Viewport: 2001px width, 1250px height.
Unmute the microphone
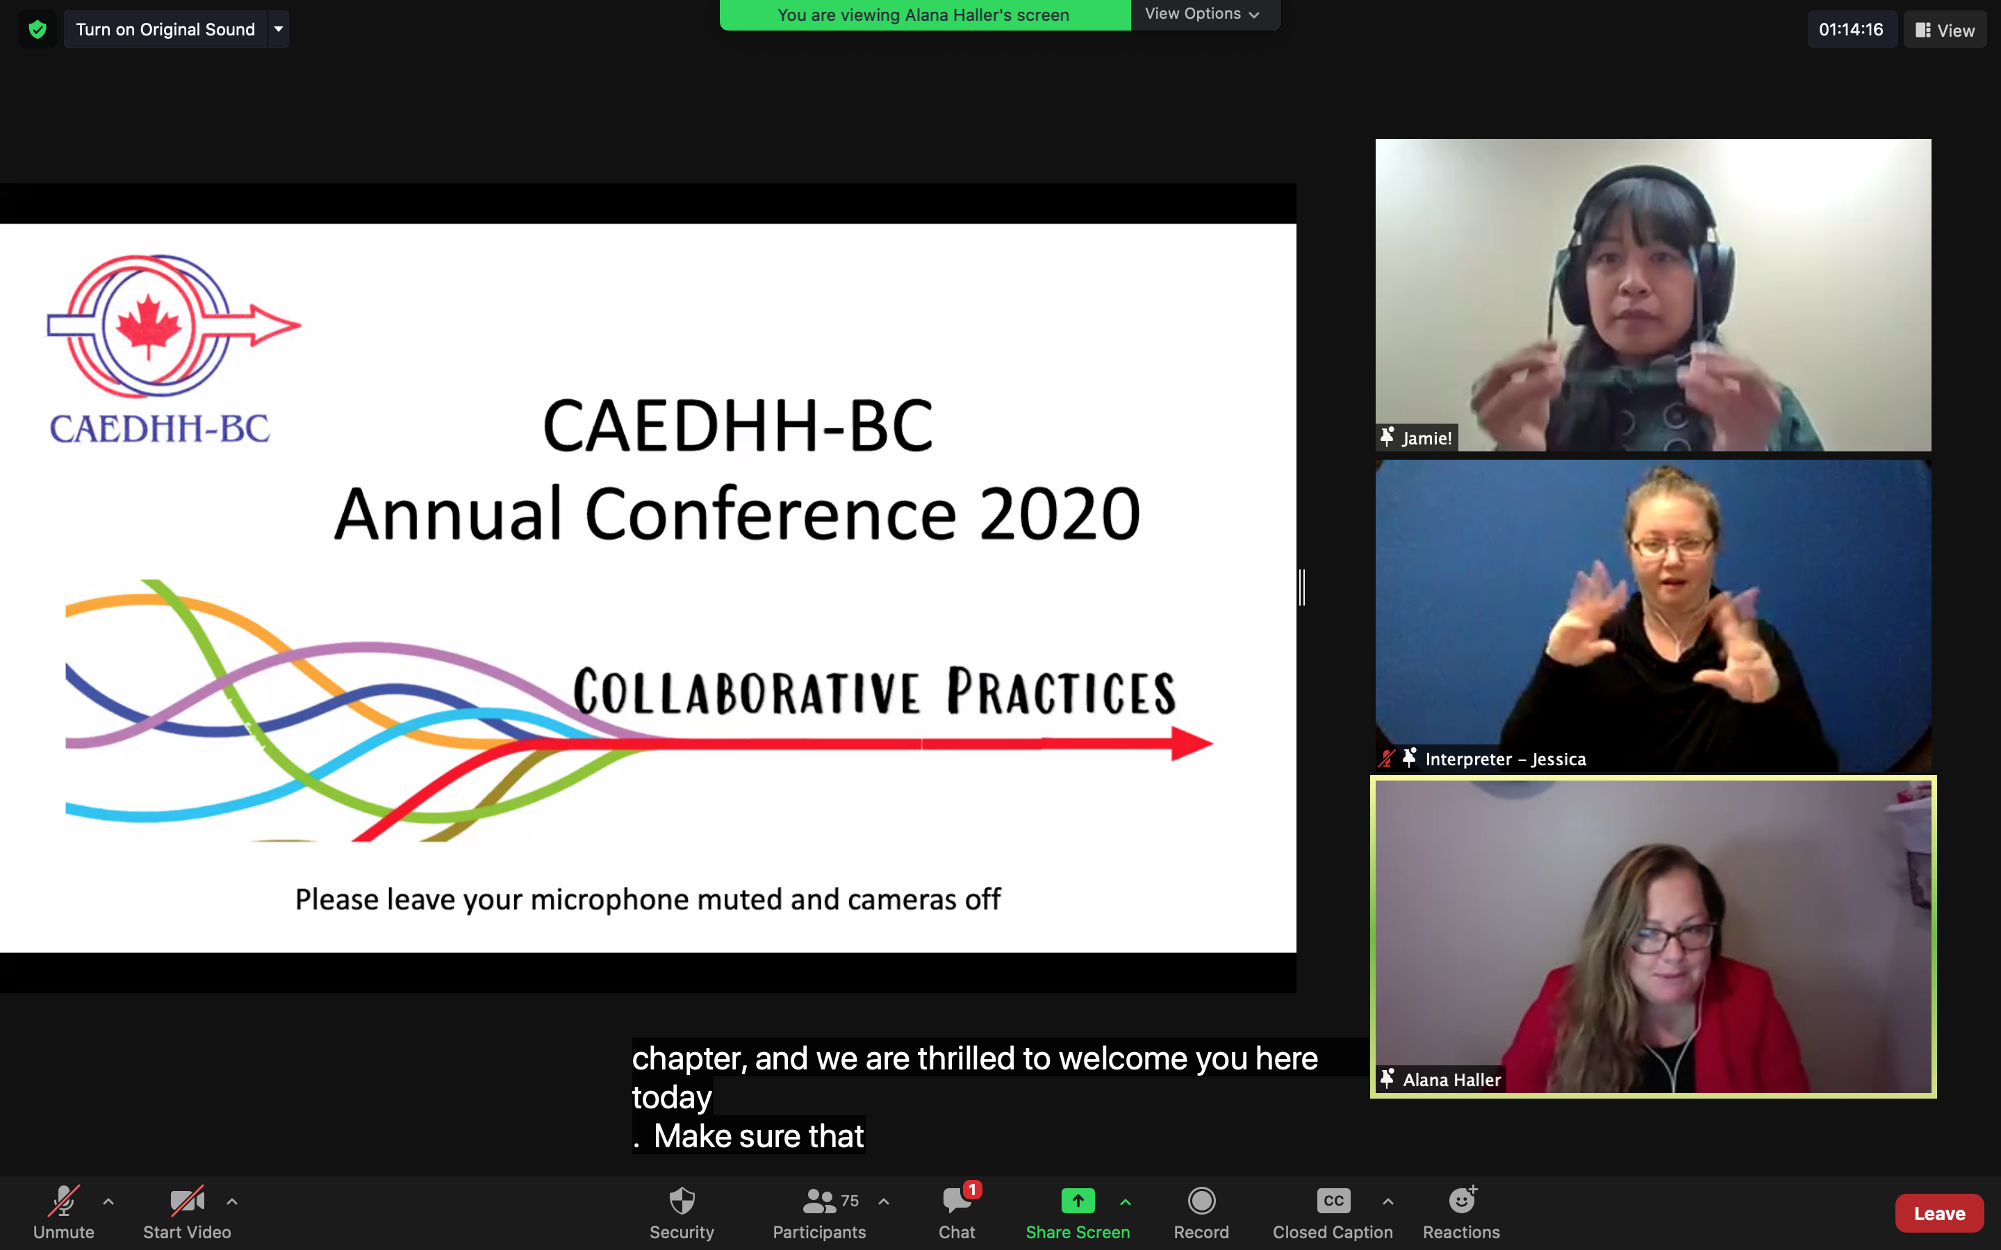64,1212
